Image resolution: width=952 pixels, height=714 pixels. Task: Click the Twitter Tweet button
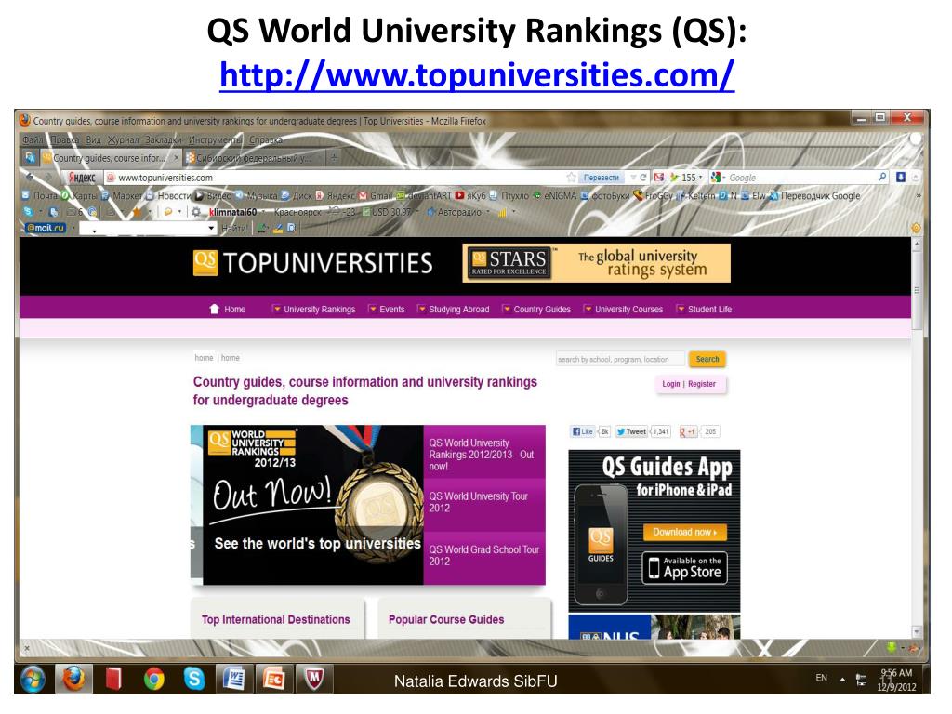click(x=631, y=431)
